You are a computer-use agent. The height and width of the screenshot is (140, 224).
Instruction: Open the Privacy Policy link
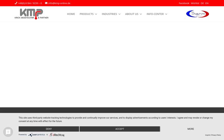tap(216, 135)
